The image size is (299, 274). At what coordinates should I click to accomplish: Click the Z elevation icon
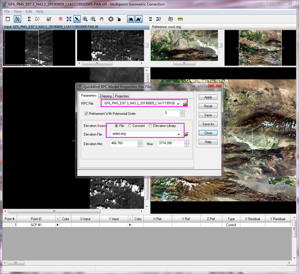[x=150, y=19]
